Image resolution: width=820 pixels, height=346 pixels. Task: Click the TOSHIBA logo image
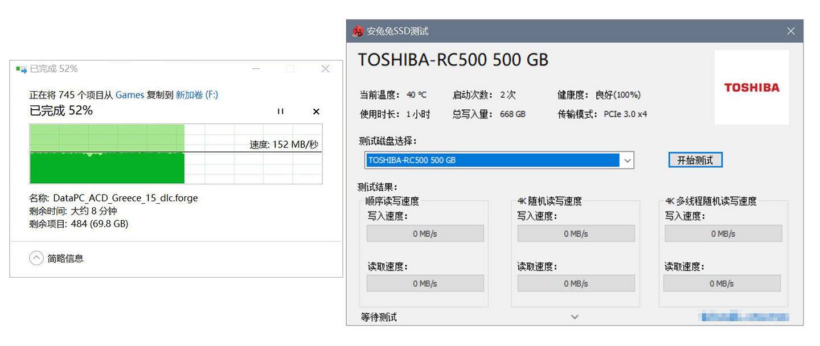(752, 87)
